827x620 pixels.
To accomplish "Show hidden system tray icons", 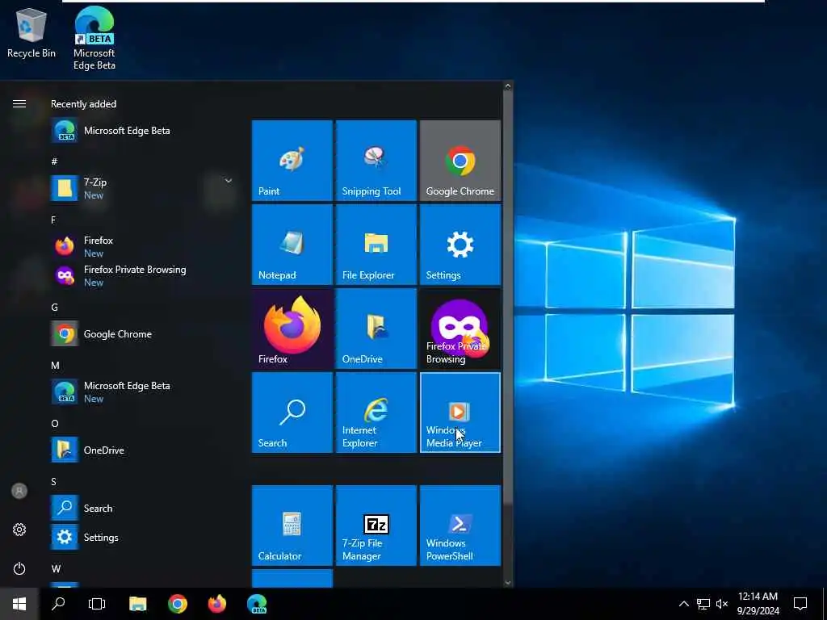I will tap(683, 604).
